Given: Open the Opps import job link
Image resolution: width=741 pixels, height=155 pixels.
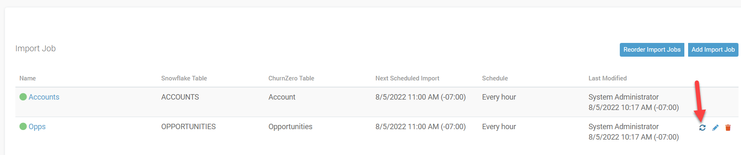Looking at the screenshot, I should point(37,127).
